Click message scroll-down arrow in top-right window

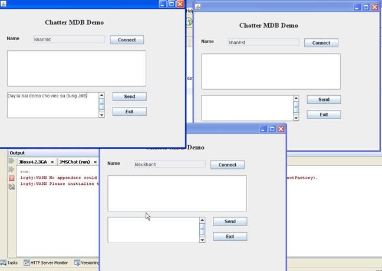(296, 118)
